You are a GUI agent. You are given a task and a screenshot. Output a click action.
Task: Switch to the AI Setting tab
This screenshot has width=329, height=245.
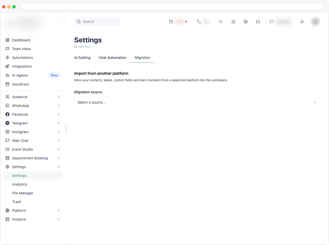click(82, 58)
